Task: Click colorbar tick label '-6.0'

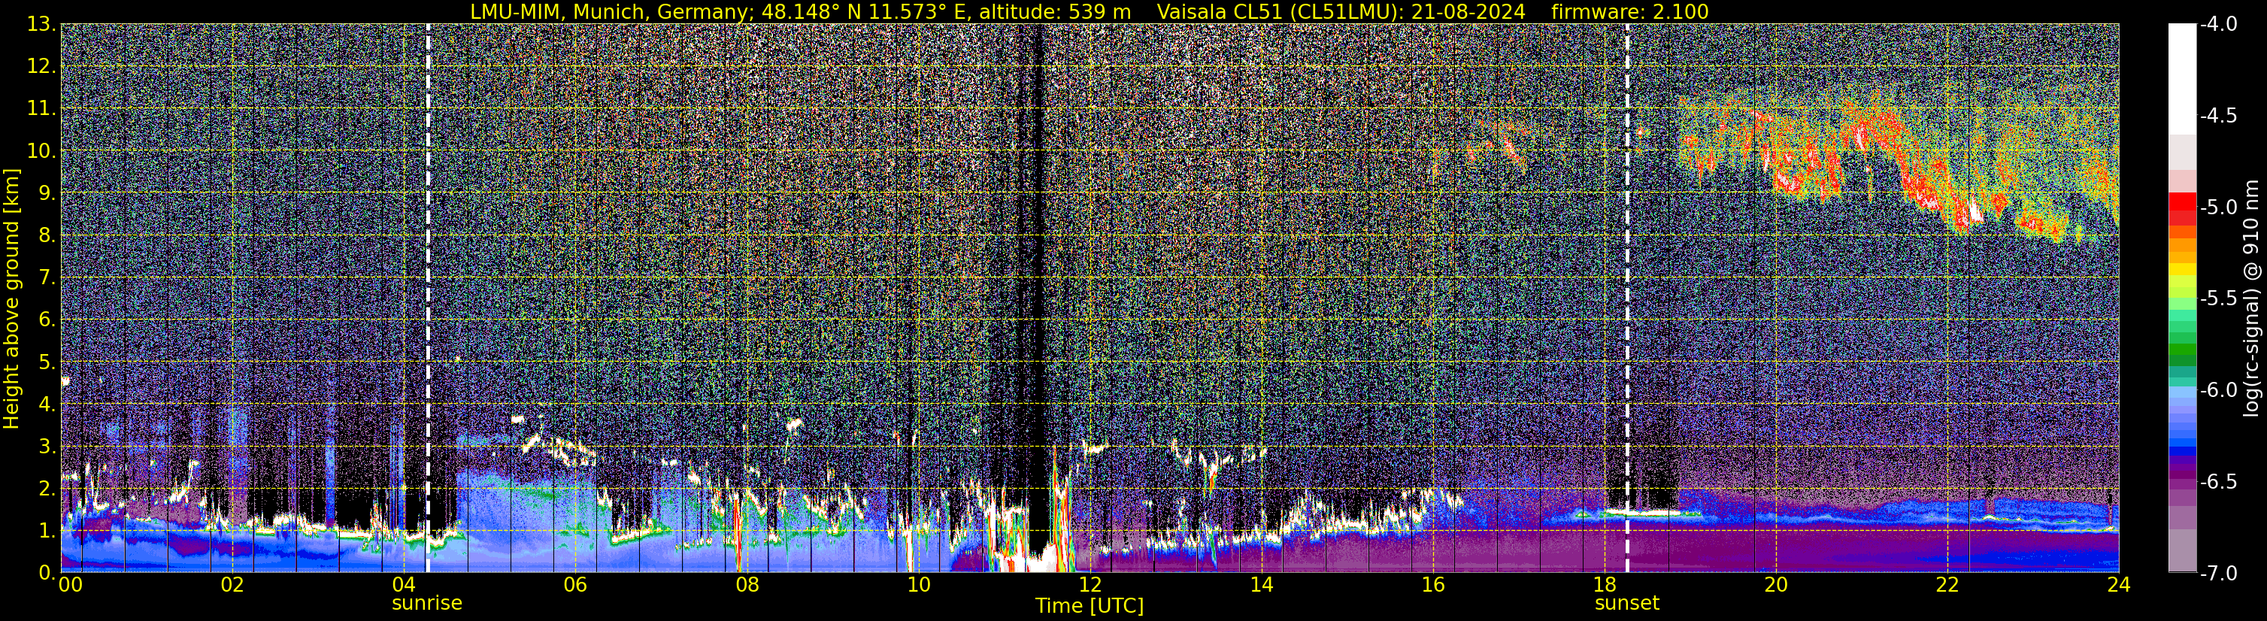Action: coord(2219,390)
